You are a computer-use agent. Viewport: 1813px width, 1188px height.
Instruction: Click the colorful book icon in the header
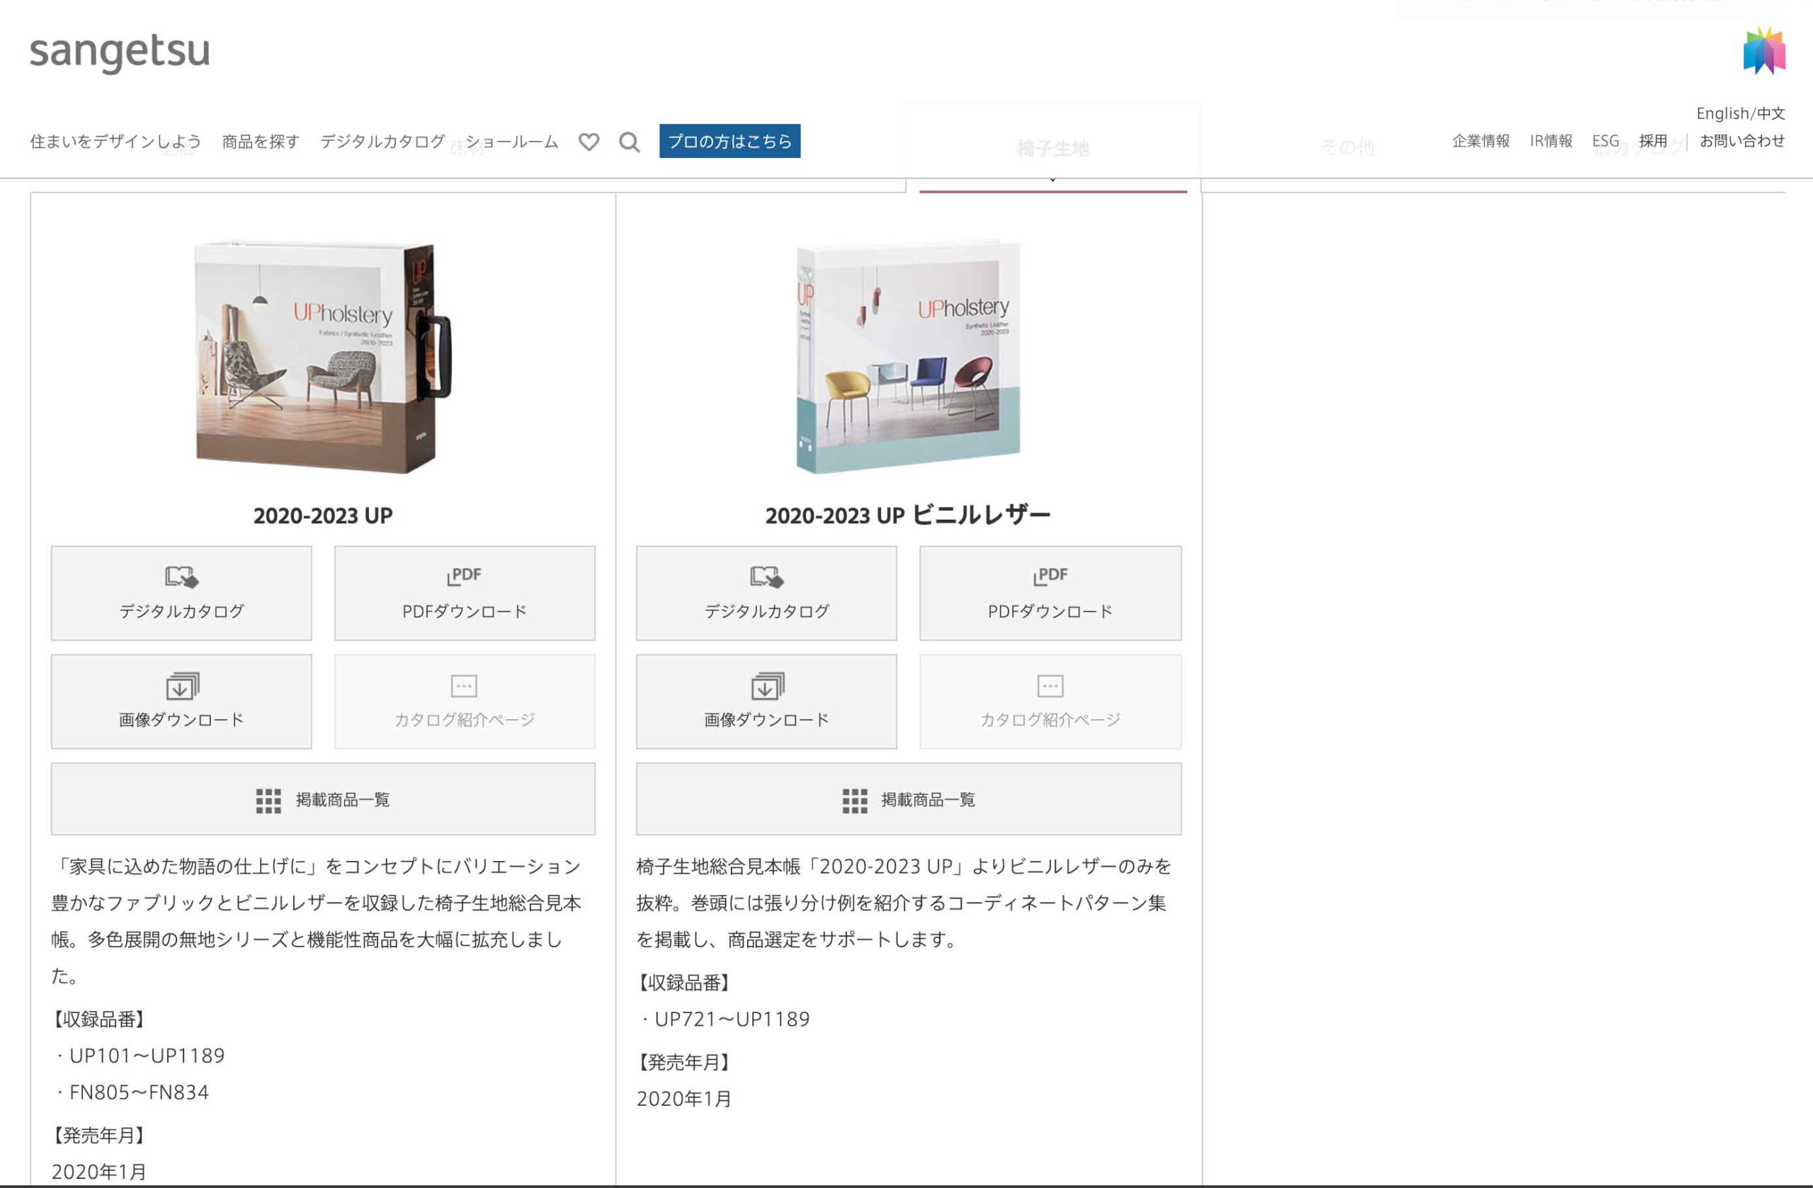(x=1764, y=50)
